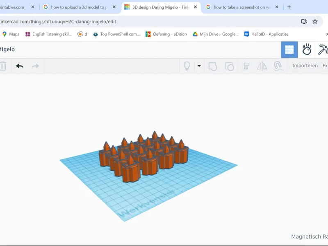Open Top PowerShell commands bookmark

[x=116, y=34]
